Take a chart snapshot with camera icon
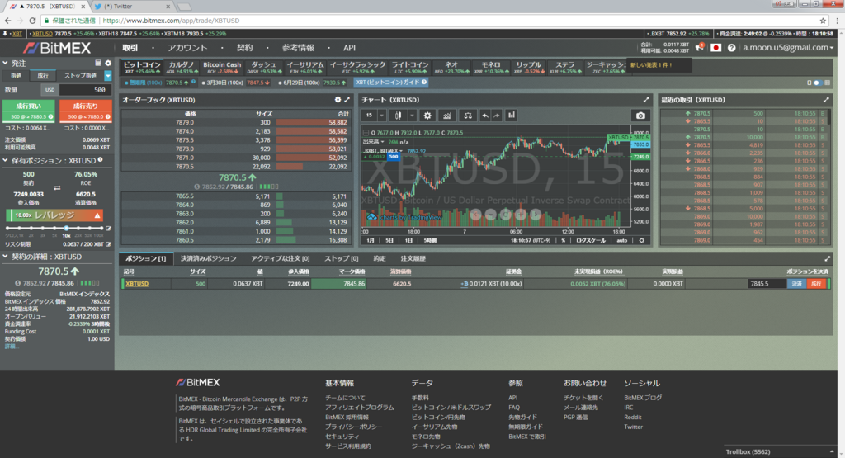845x458 pixels. pyautogui.click(x=640, y=116)
